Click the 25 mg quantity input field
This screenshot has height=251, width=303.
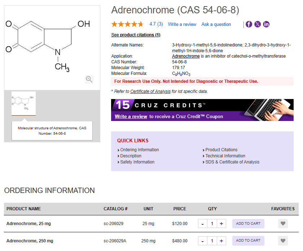tap(212, 224)
